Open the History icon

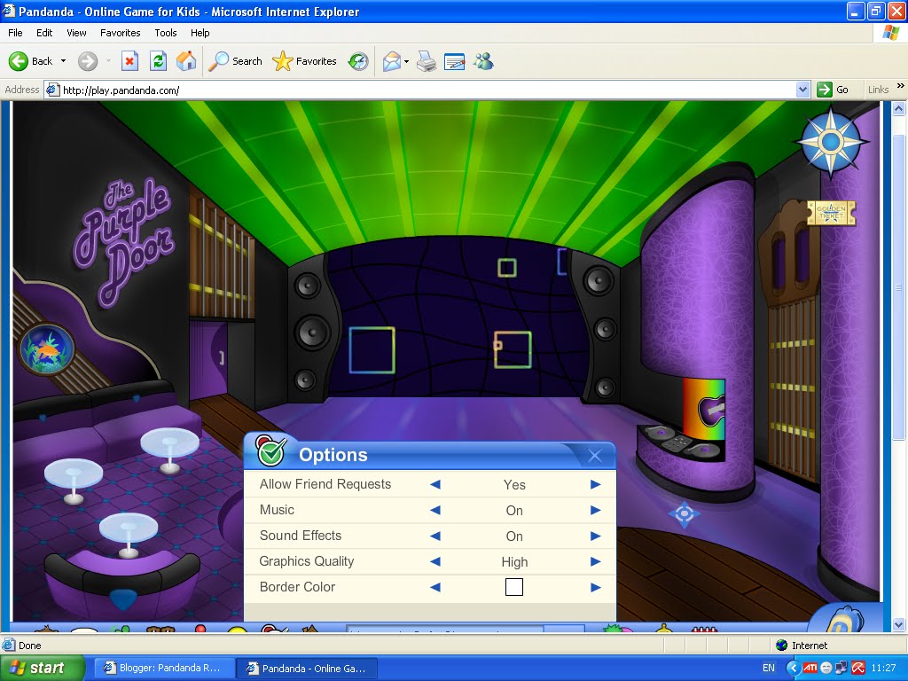[x=358, y=61]
